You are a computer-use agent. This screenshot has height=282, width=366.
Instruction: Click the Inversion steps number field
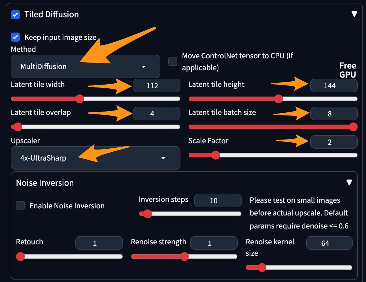[218, 200]
